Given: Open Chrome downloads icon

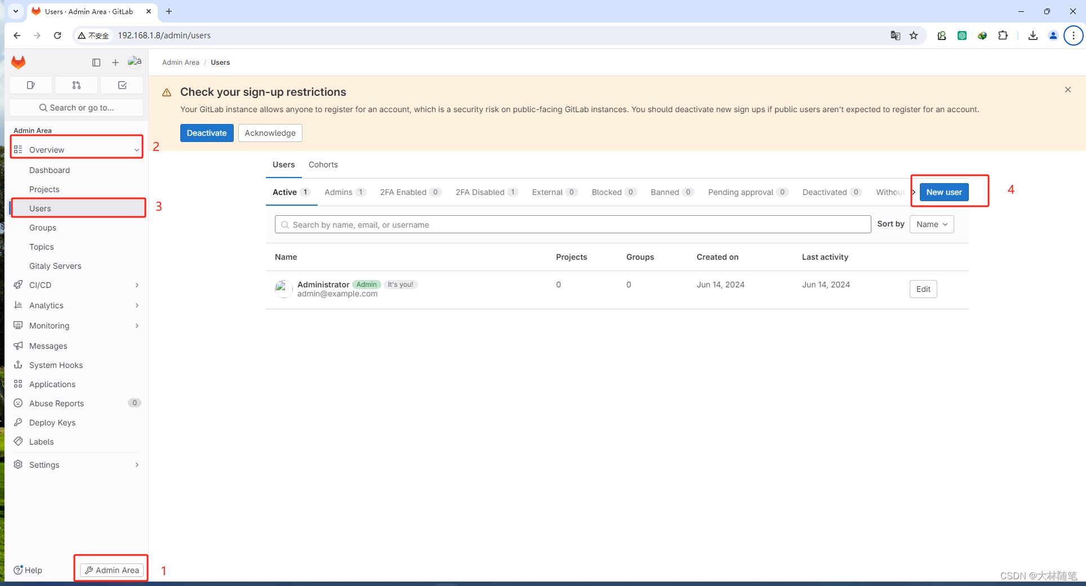Looking at the screenshot, I should click(1032, 35).
